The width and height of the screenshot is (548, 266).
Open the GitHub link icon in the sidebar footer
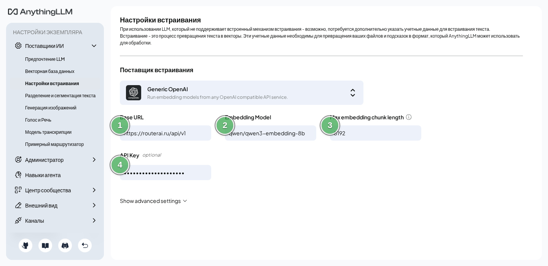(25, 245)
